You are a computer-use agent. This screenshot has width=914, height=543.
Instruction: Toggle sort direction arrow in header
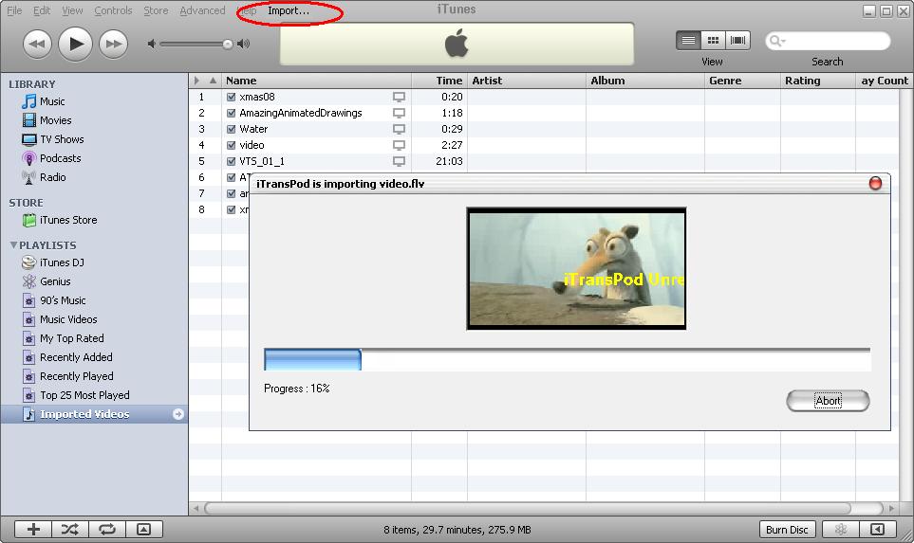(x=214, y=81)
